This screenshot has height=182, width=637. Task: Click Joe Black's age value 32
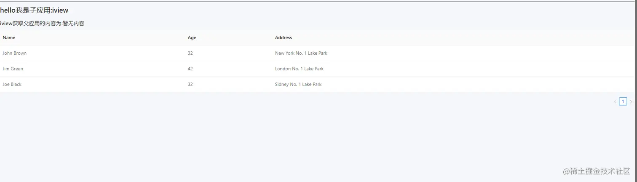(x=190, y=84)
